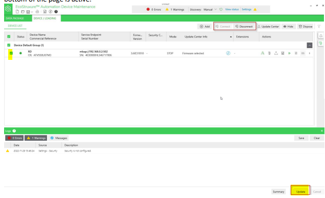Toggle the Messages log filter
The image size is (325, 198).
tap(58, 138)
